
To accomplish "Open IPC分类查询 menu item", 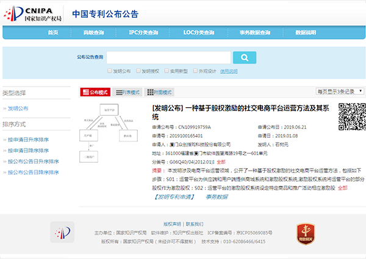I will pos(143,32).
